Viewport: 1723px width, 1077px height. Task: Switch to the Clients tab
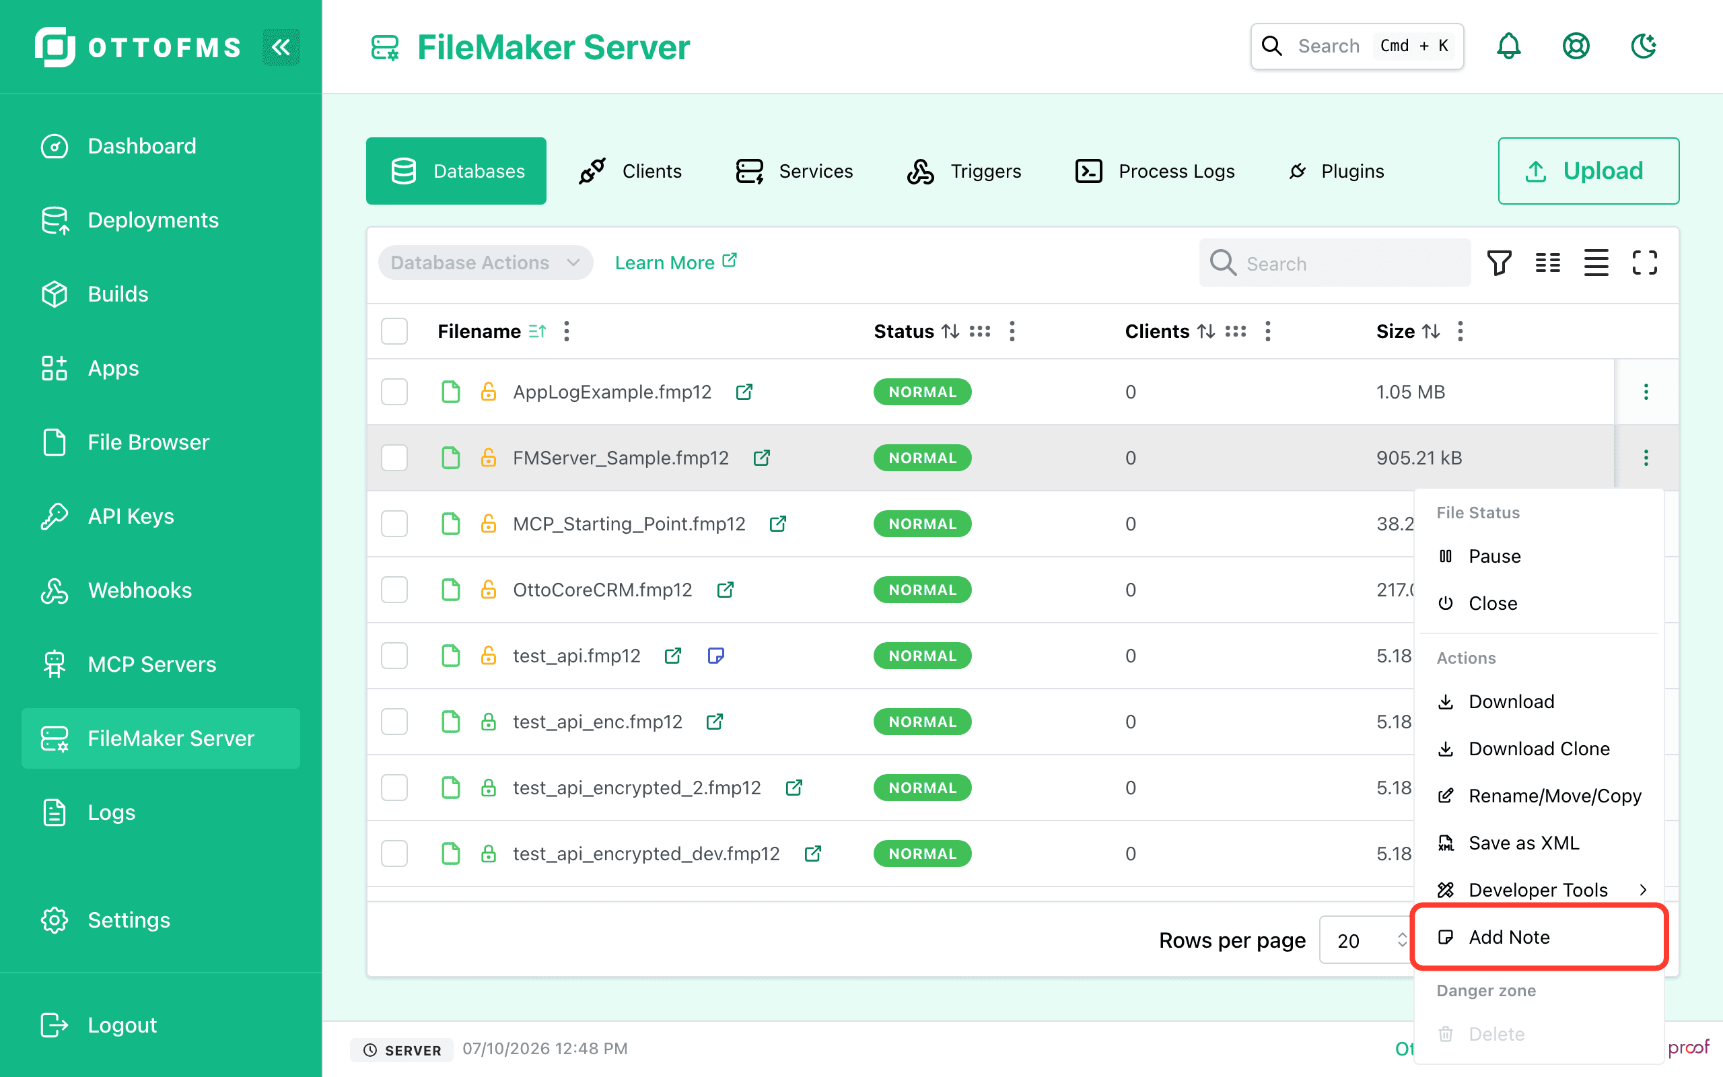(x=631, y=171)
